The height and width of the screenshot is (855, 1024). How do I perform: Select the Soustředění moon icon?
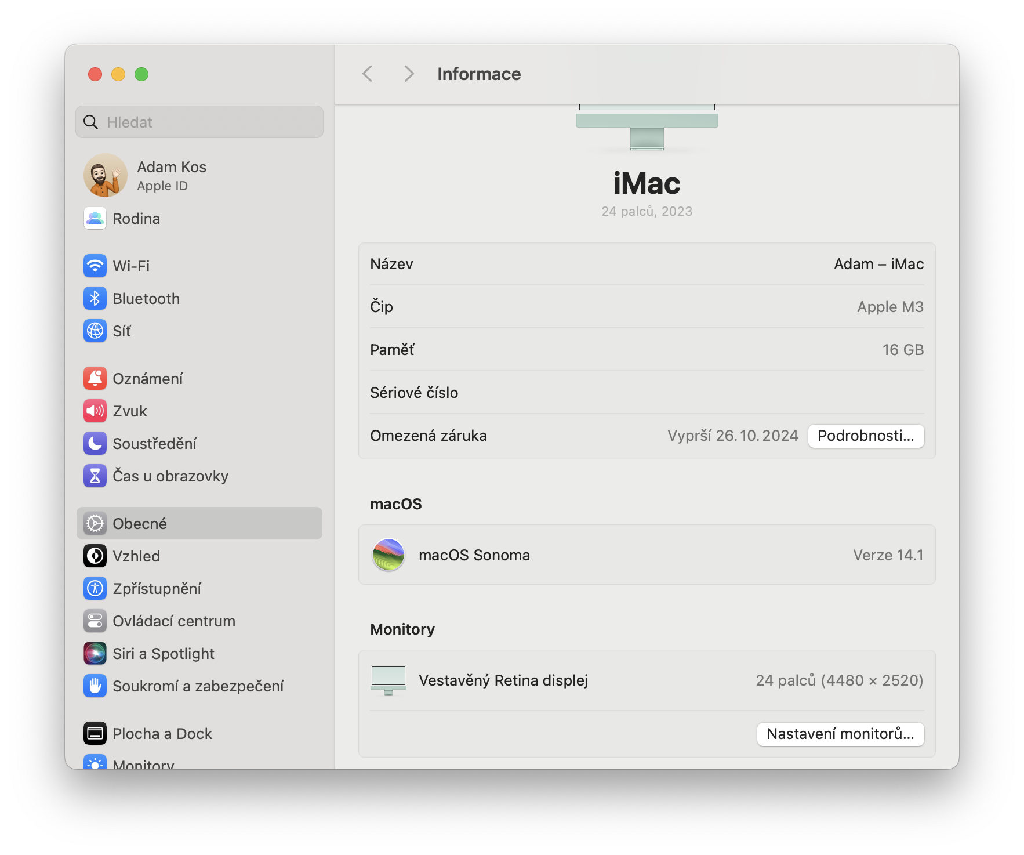[95, 444]
